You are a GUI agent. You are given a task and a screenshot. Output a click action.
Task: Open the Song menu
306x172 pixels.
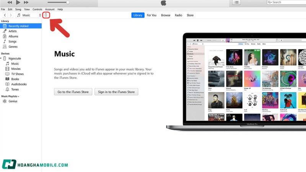pos(18,9)
